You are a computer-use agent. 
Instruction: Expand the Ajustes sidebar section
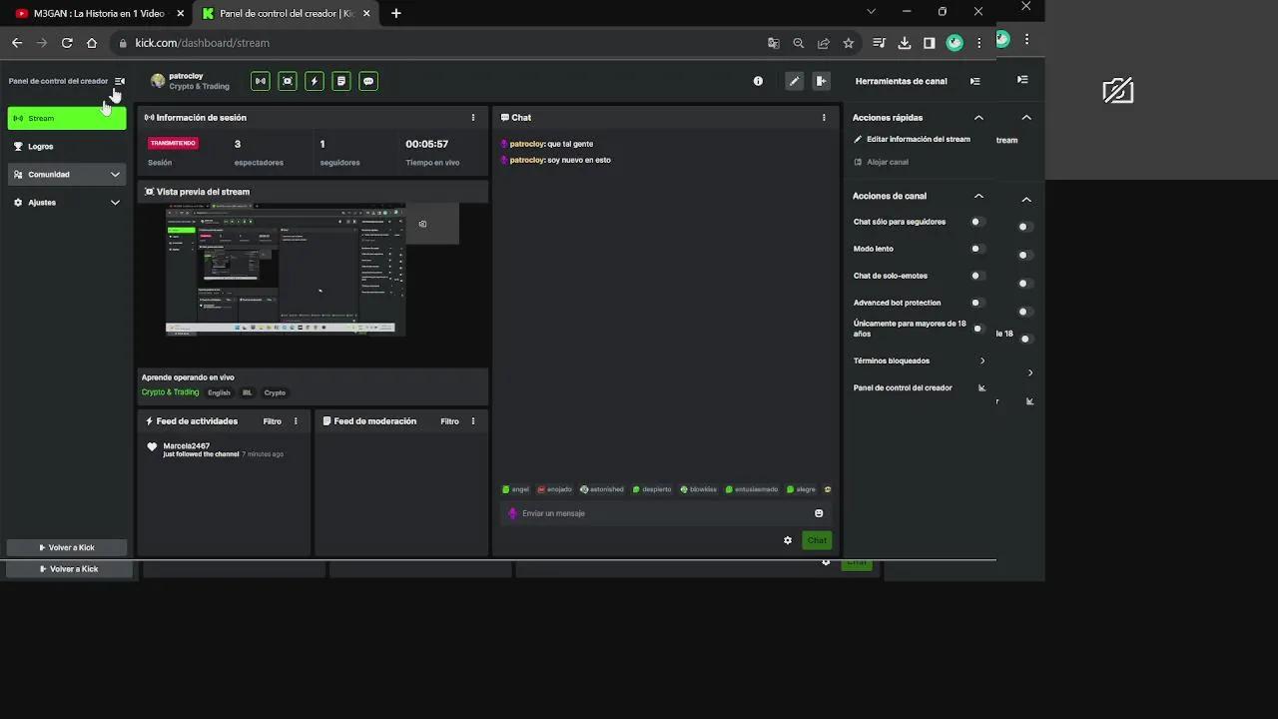coord(67,203)
